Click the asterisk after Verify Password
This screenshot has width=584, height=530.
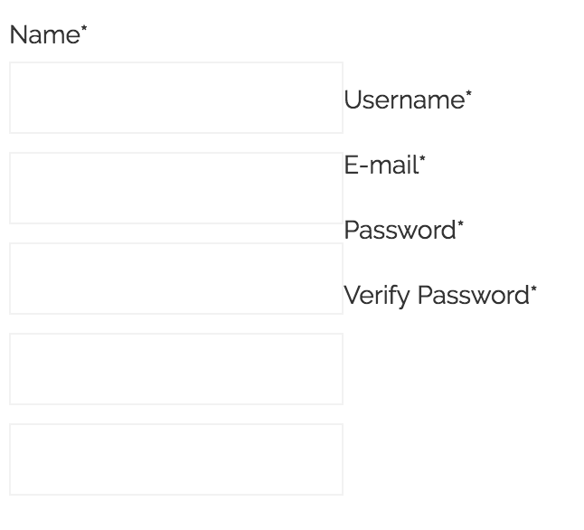(x=533, y=289)
